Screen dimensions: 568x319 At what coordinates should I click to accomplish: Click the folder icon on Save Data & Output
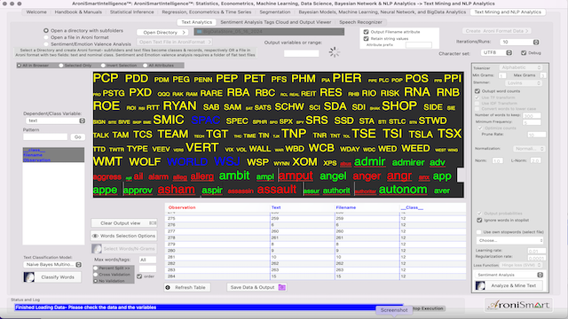pos(282,287)
